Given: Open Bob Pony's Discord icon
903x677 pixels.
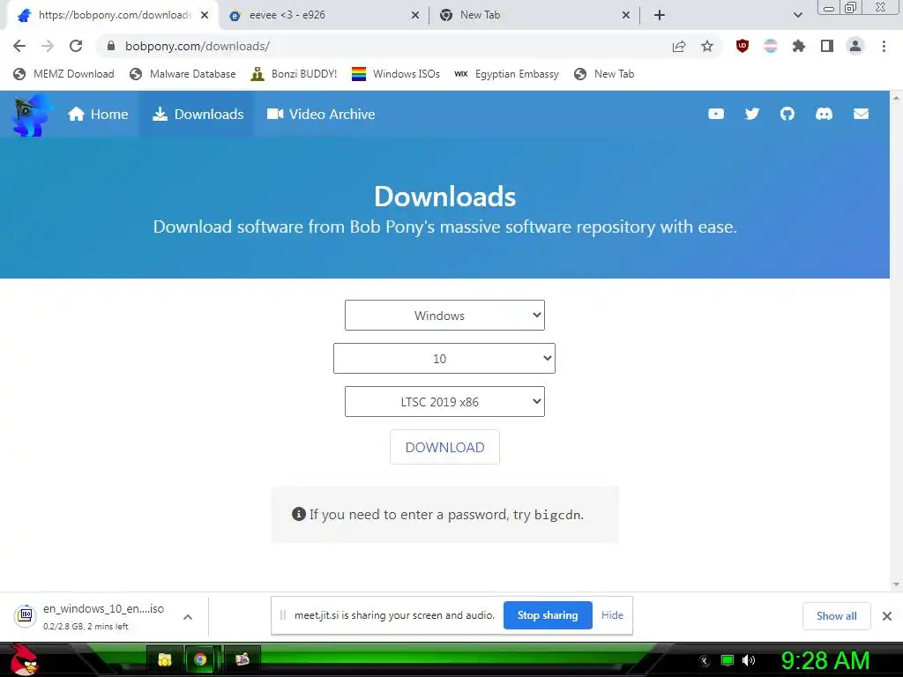Looking at the screenshot, I should tap(825, 114).
